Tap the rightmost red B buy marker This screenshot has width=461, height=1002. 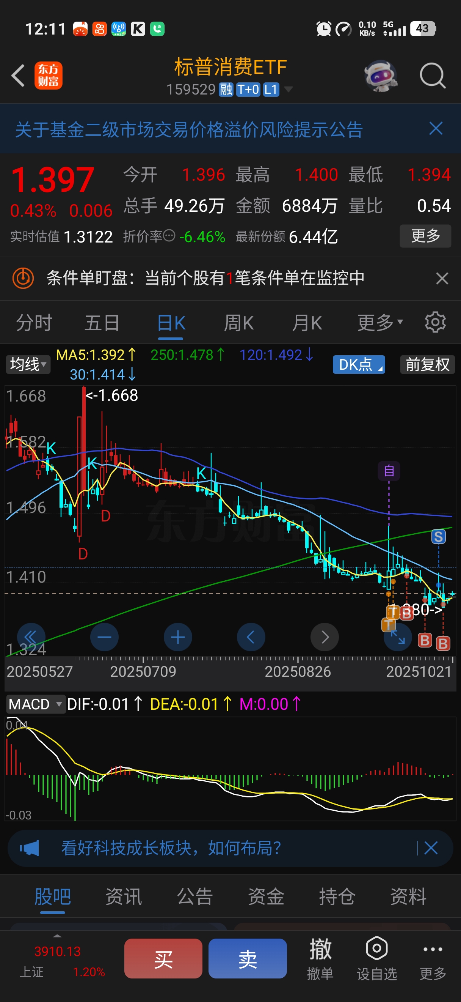(x=443, y=643)
